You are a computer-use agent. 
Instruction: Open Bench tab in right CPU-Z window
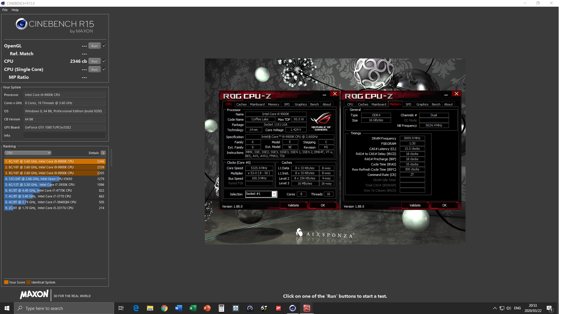tap(436, 104)
